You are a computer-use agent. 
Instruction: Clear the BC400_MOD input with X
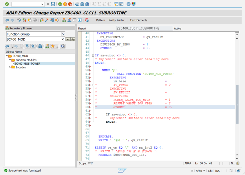(x=63, y=39)
